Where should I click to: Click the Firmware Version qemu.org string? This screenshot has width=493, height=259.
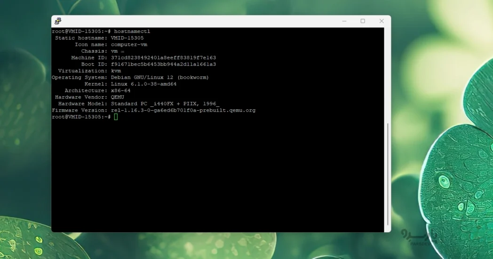[x=183, y=110]
